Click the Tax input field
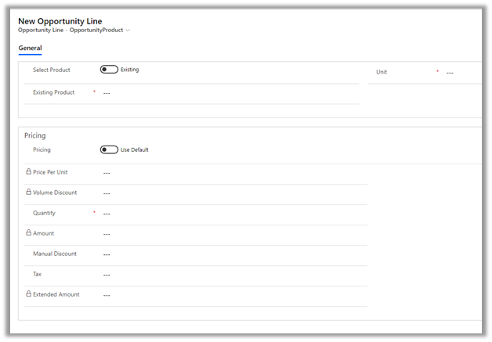This screenshot has height=342, width=492. 234,275
